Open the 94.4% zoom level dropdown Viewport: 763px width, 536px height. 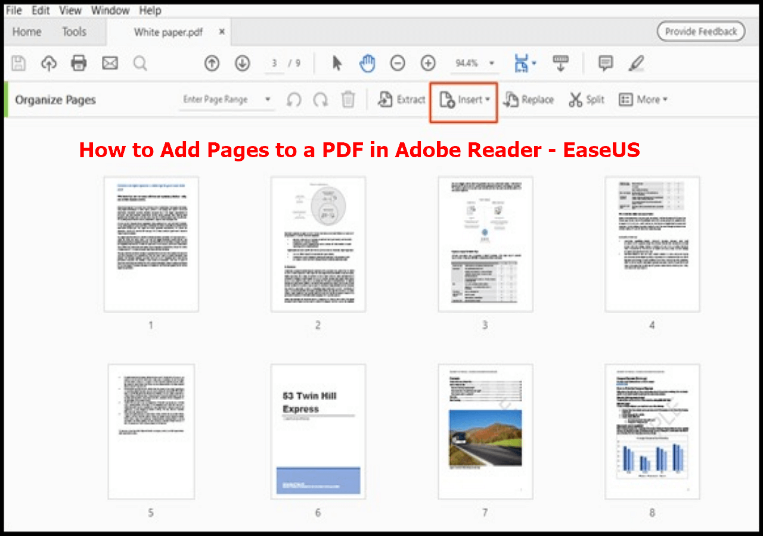(x=492, y=63)
